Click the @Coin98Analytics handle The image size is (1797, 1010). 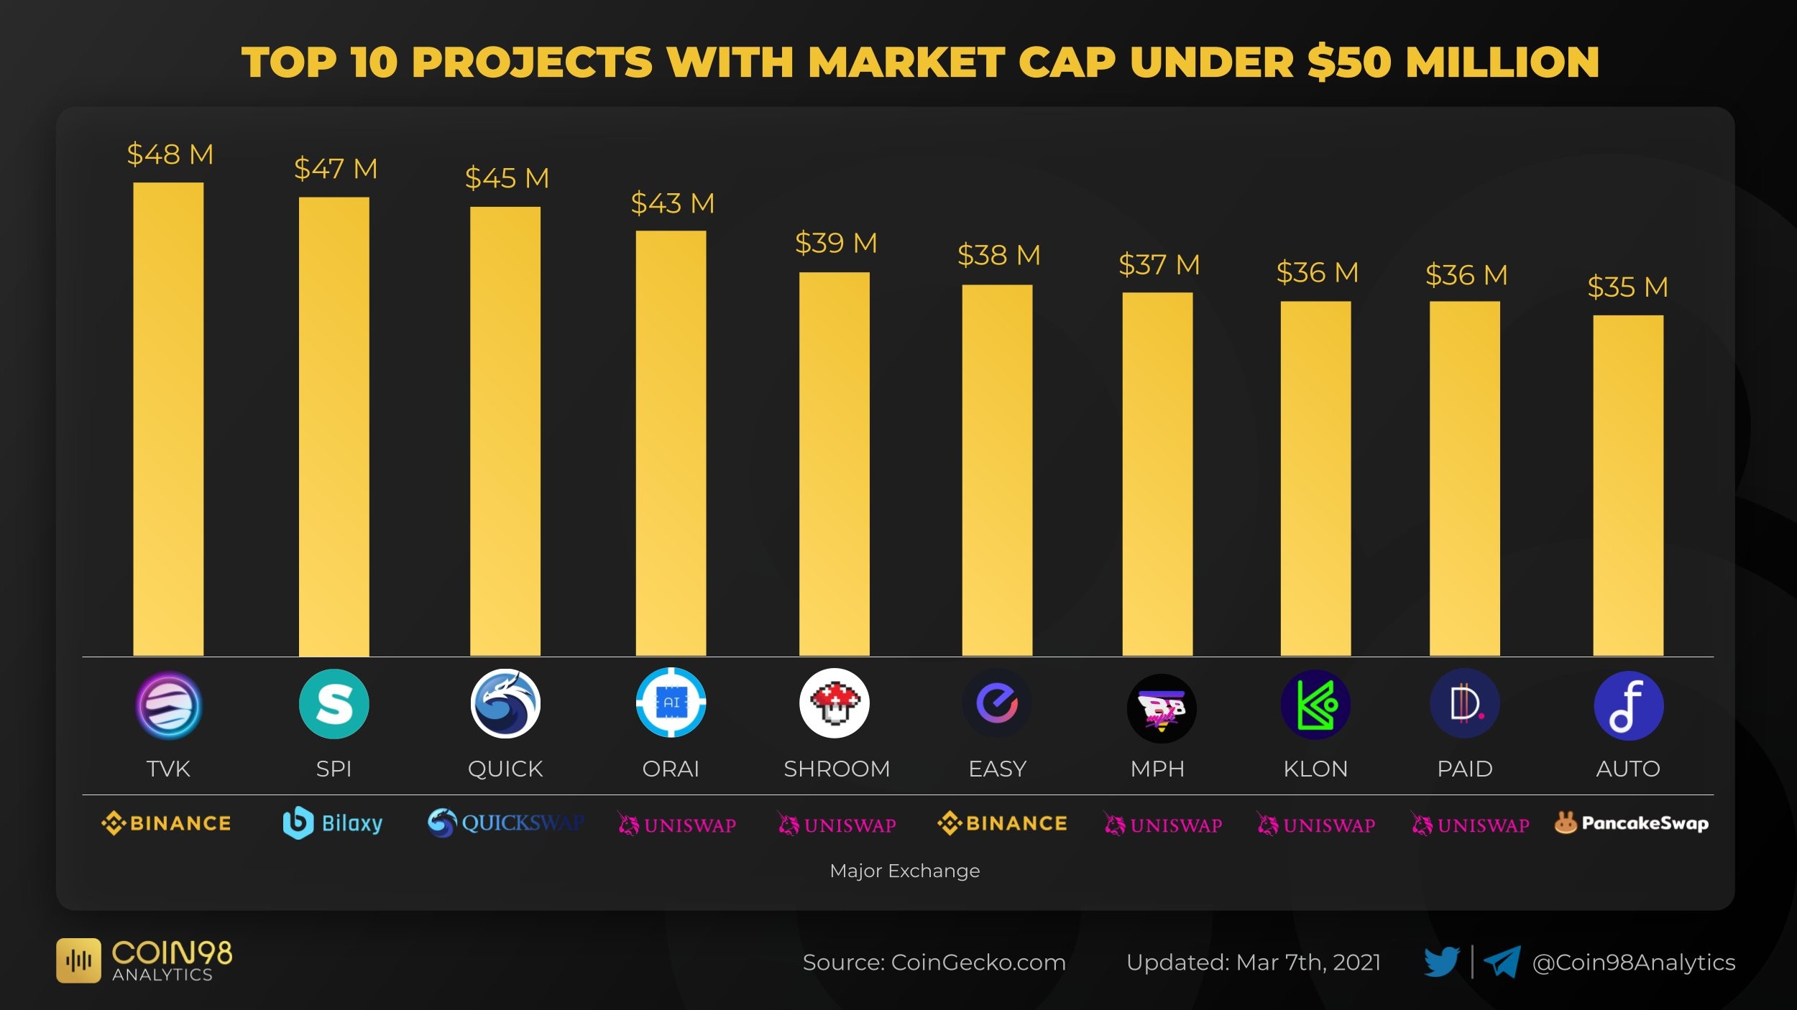tap(1634, 963)
